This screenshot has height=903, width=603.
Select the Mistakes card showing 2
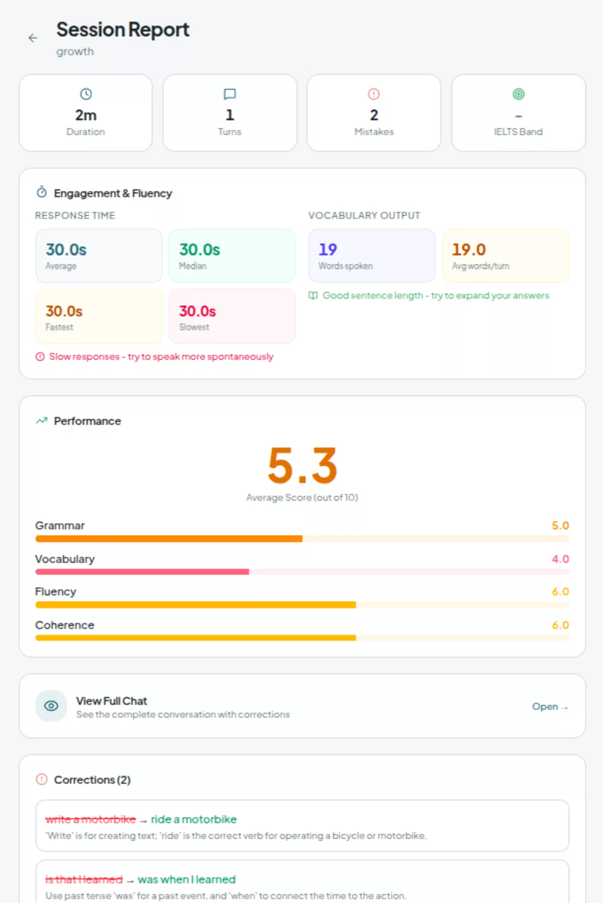point(374,113)
